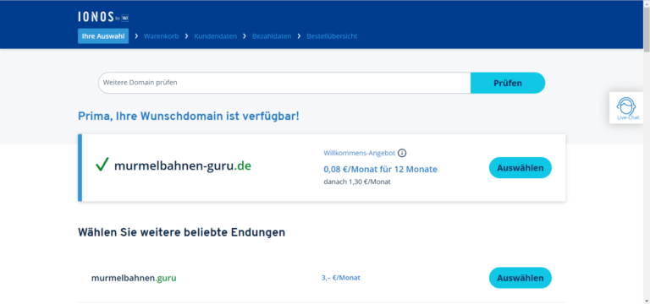Go to the Bestellübersicht step
This screenshot has width=650, height=304.
click(x=332, y=36)
